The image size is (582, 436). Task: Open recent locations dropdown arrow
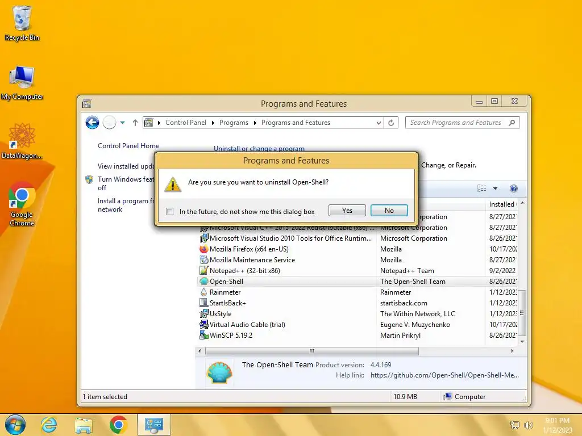coord(123,123)
